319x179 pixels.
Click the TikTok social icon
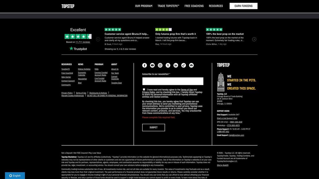click(x=183, y=65)
